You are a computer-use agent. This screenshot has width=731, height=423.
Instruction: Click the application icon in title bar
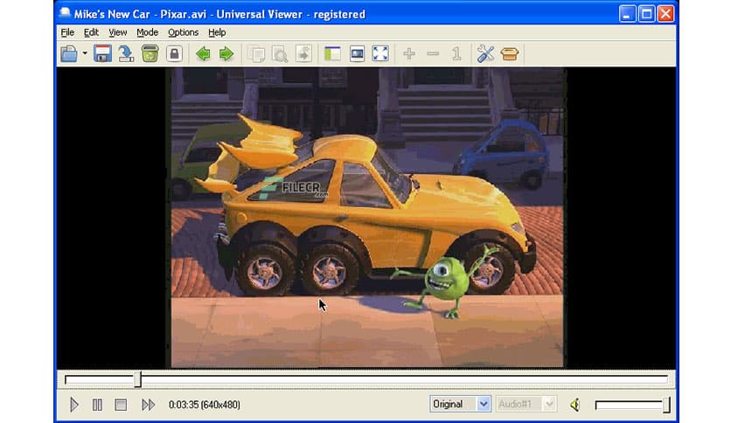(65, 13)
